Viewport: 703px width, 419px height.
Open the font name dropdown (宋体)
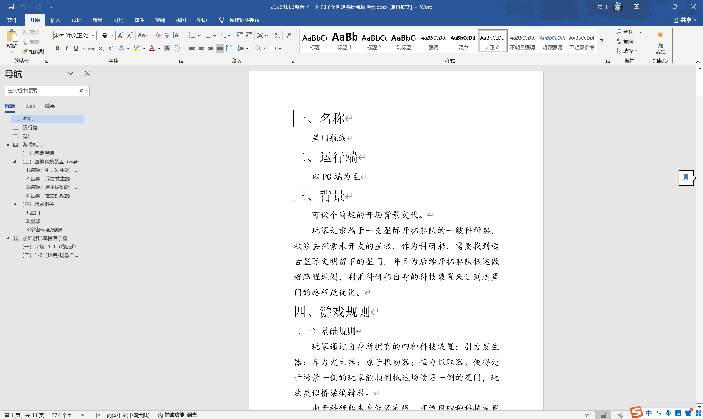(93, 36)
